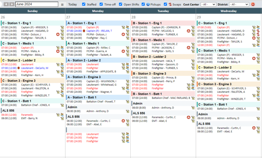Disable the Open Shifts checkbox
Viewport: 262px width, 158px height.
pyautogui.click(x=120, y=4)
